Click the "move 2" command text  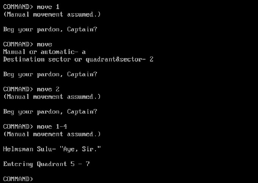[48, 89]
